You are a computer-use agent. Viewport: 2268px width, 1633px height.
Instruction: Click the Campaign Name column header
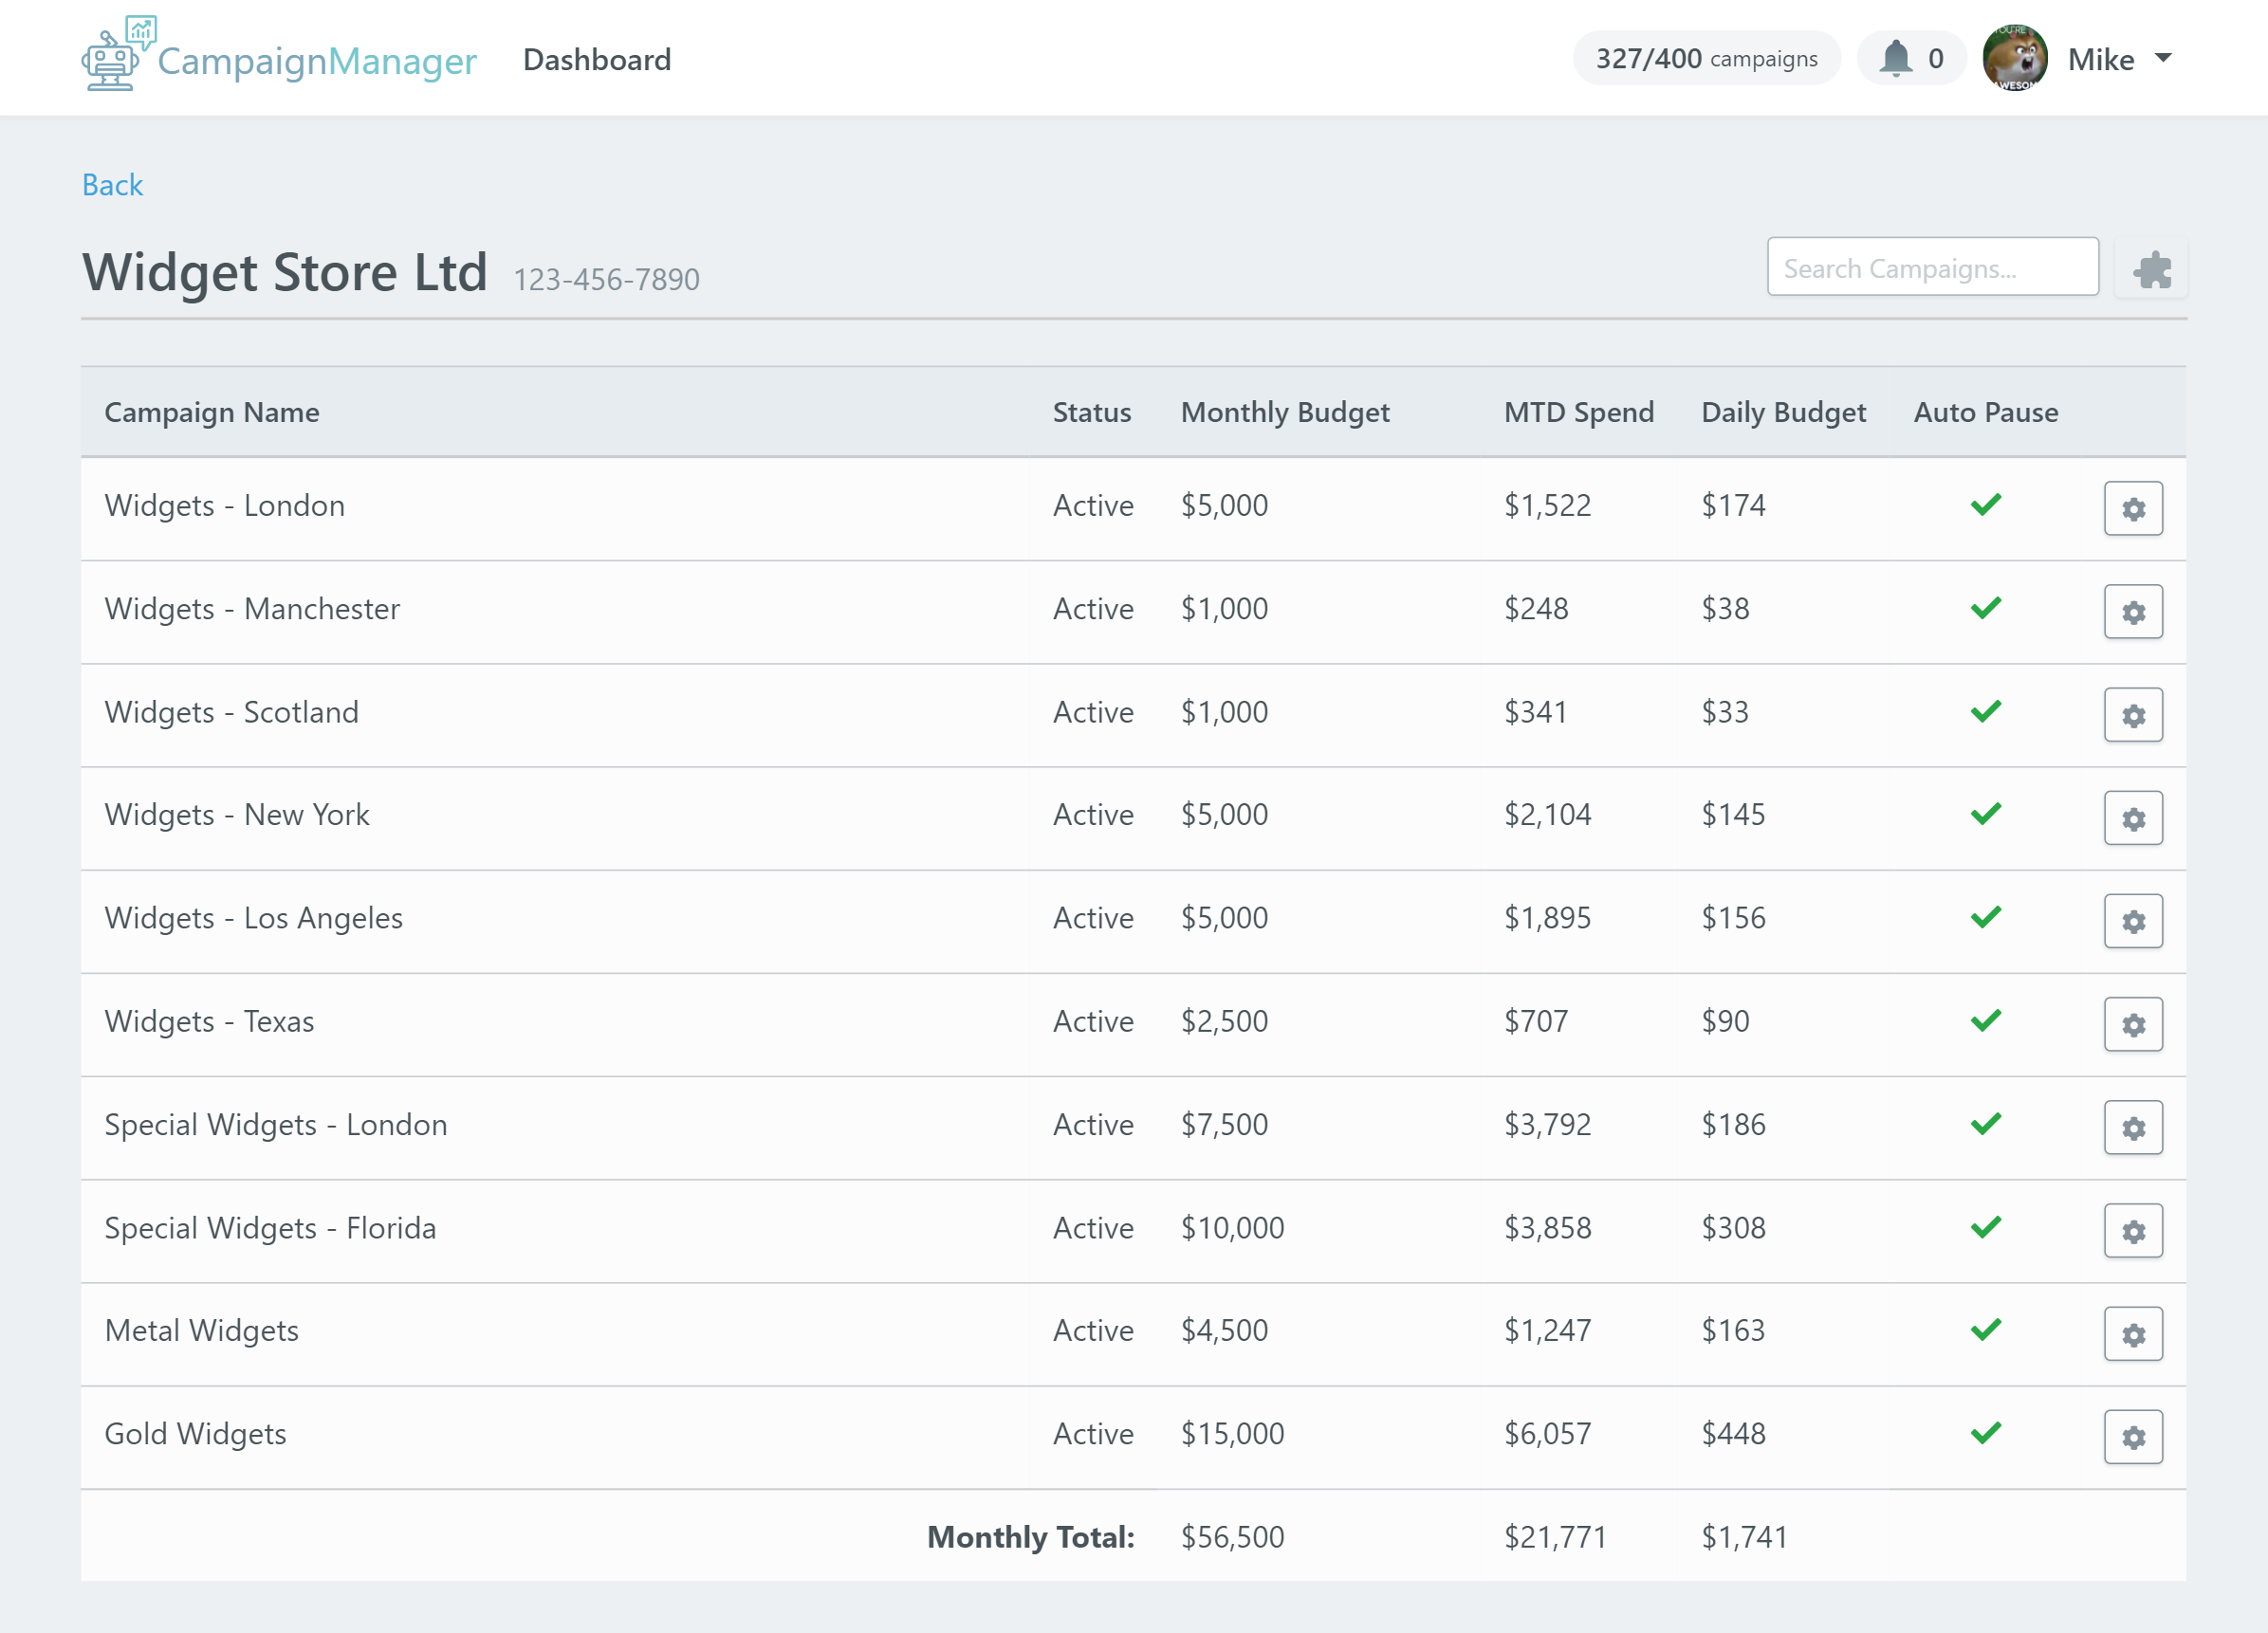pyautogui.click(x=212, y=412)
